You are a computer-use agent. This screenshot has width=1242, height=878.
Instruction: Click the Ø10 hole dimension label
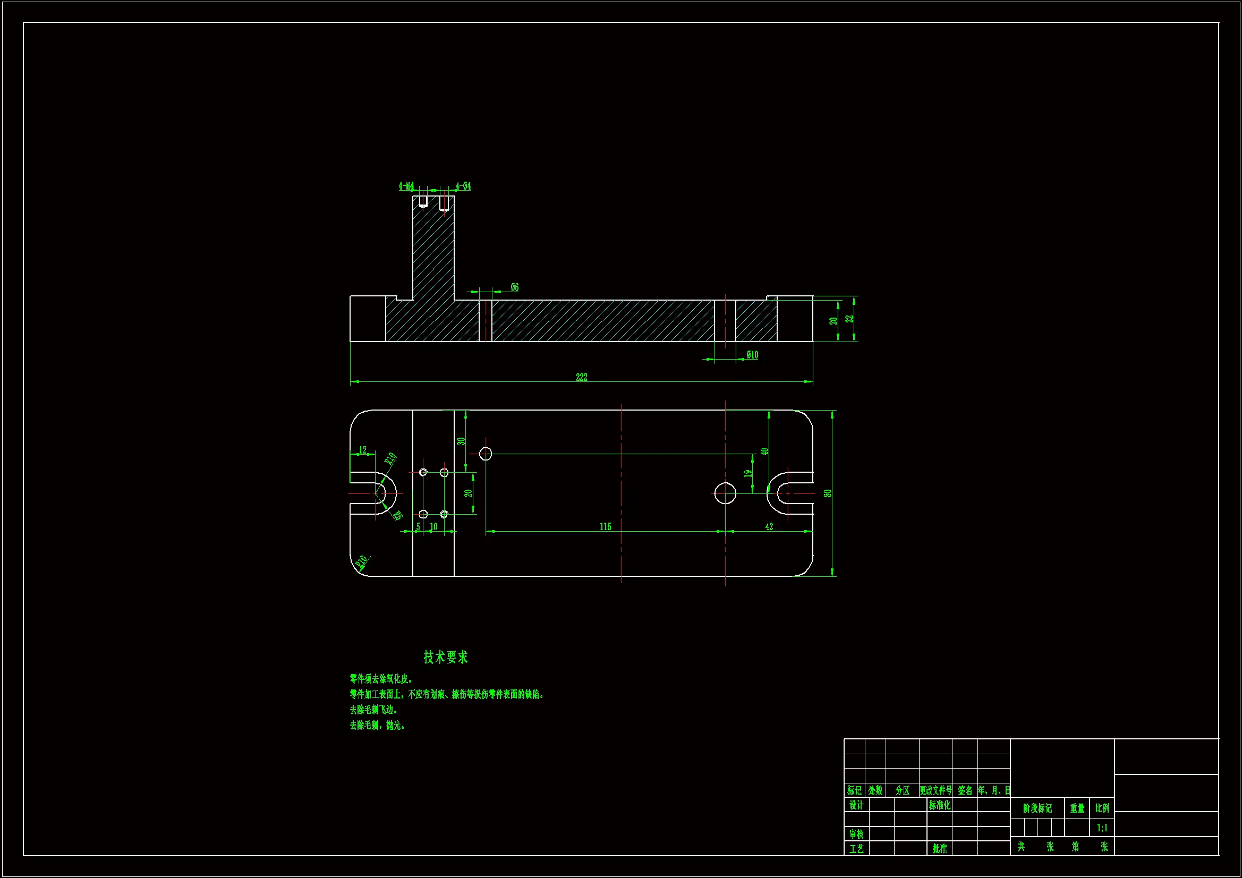(x=752, y=355)
